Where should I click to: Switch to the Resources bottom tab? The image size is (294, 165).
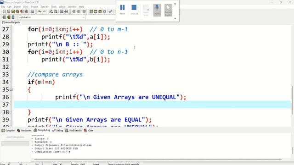[24, 130]
